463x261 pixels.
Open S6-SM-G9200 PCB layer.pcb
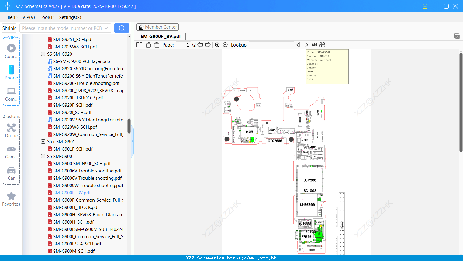point(81,61)
